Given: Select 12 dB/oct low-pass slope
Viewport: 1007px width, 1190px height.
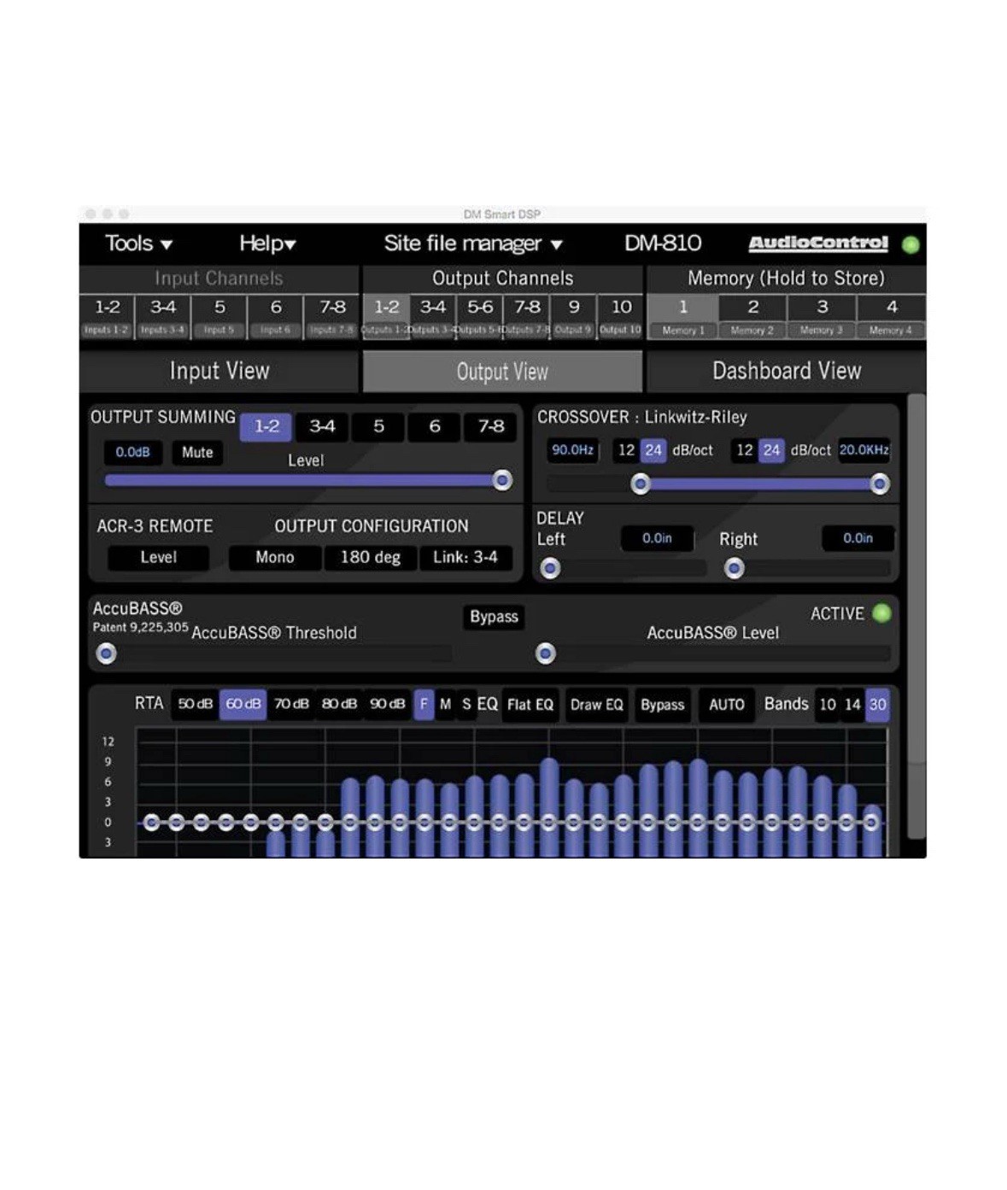Looking at the screenshot, I should 745,450.
